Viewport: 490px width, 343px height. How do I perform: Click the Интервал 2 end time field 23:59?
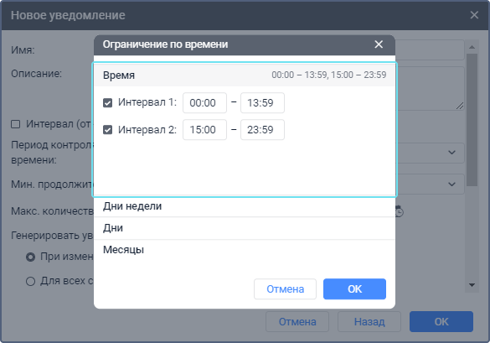(262, 129)
